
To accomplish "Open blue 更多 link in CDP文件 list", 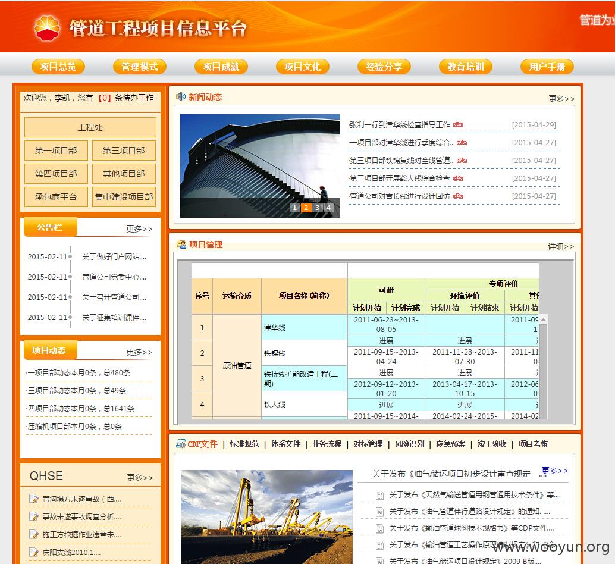I will coord(554,470).
